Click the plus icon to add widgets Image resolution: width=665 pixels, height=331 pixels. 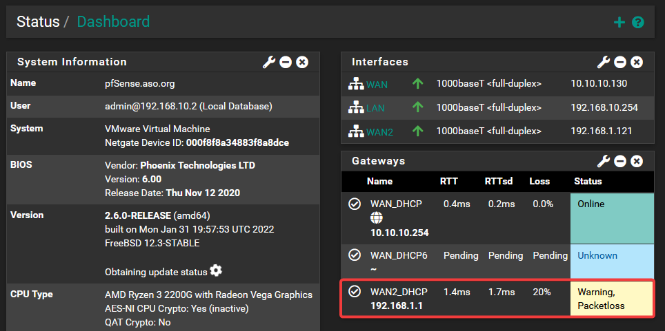coord(619,22)
